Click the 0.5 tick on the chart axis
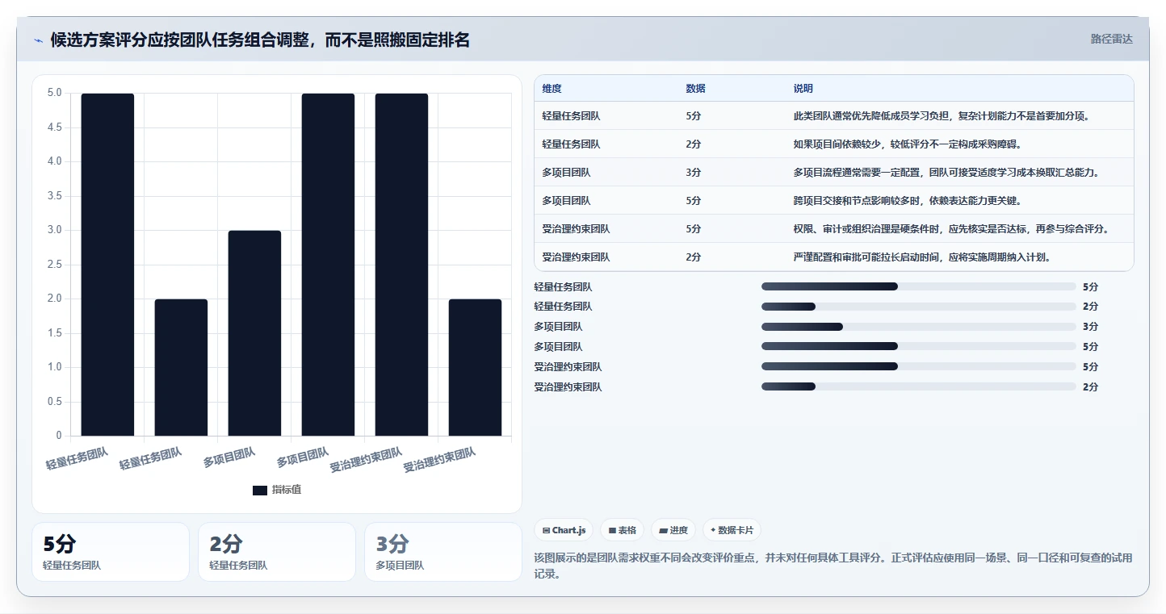The height and width of the screenshot is (614, 1166). pyautogui.click(x=55, y=402)
